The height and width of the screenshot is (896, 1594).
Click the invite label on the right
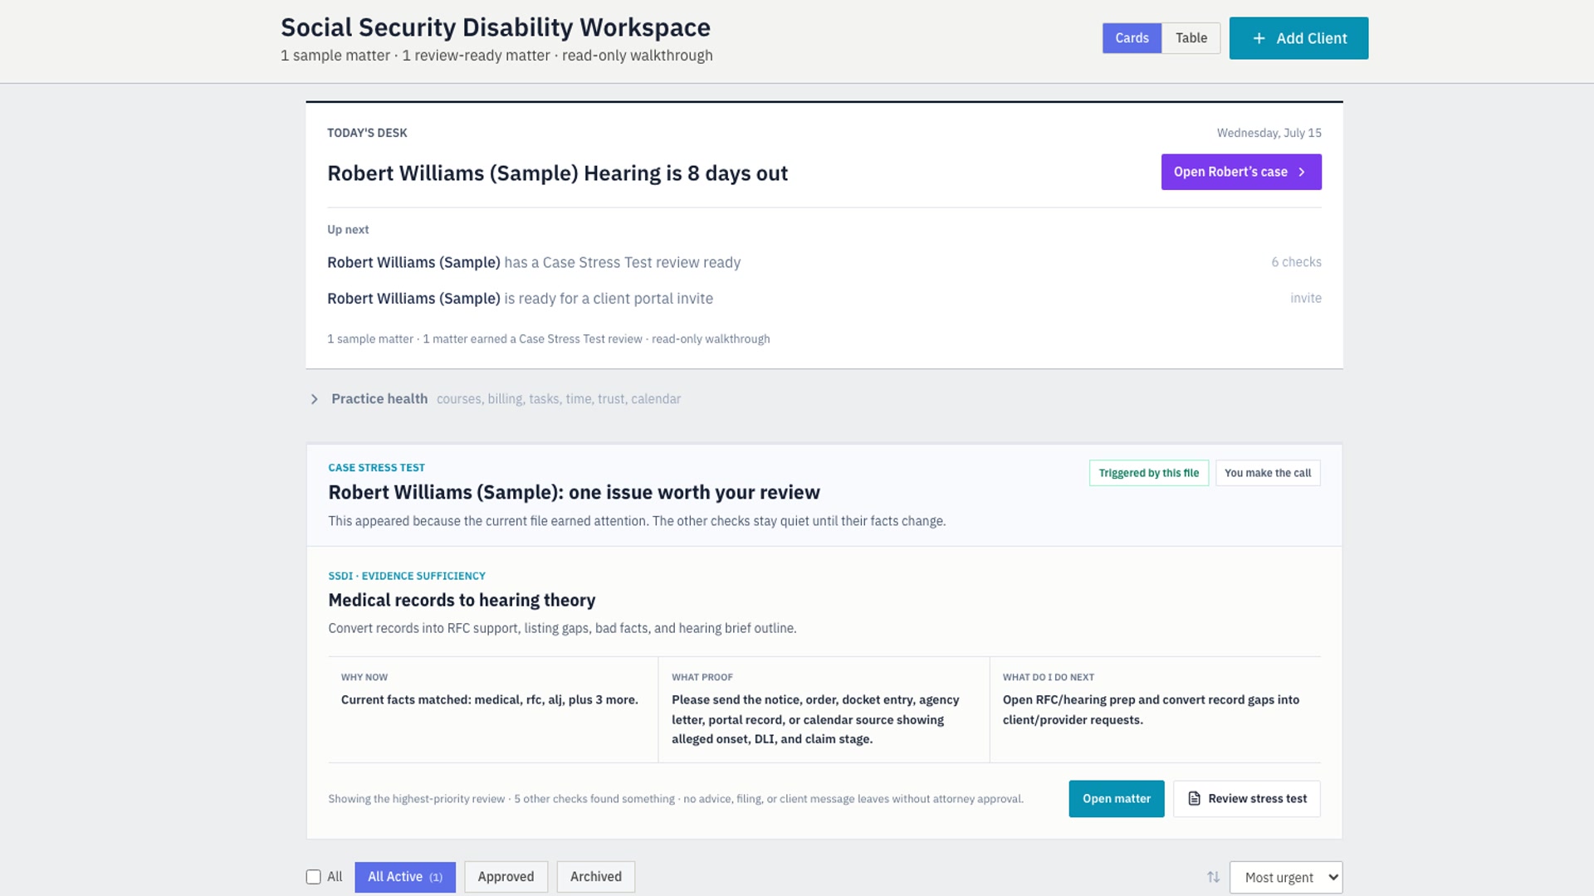1305,299
